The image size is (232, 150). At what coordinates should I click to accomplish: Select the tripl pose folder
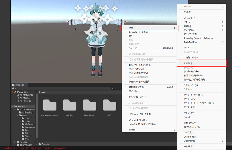[26, 139]
